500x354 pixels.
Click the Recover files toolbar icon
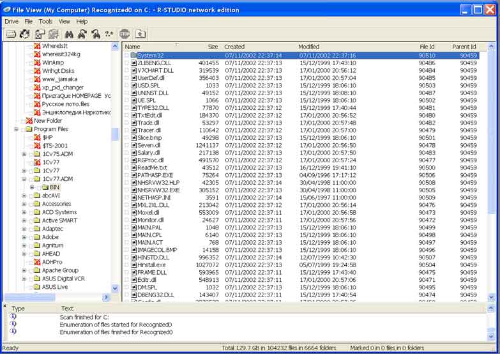pyautogui.click(x=40, y=34)
